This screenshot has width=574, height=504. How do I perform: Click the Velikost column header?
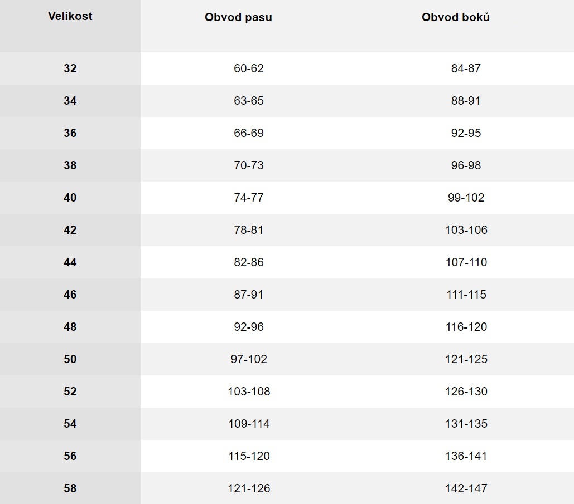tap(70, 17)
